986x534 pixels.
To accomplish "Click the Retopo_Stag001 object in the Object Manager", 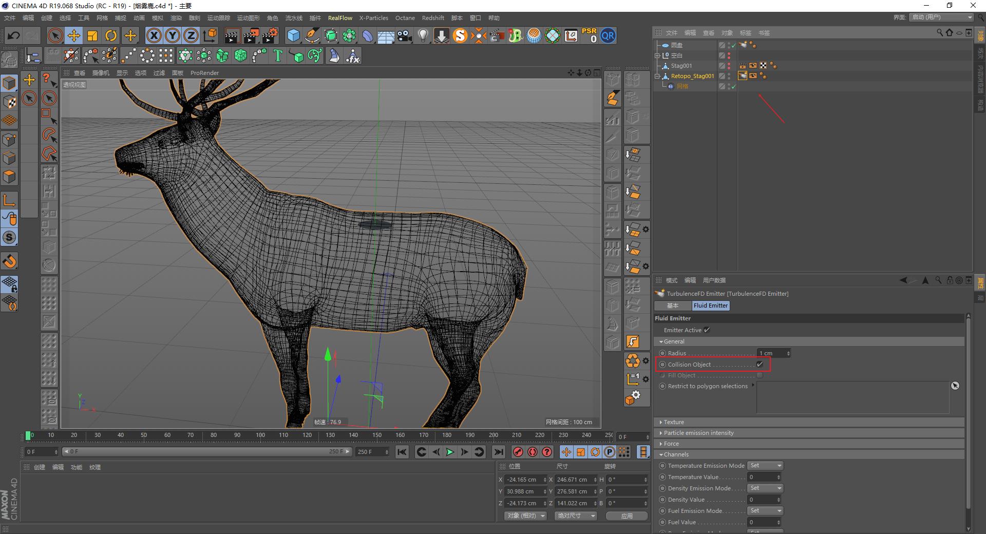I will pos(692,75).
